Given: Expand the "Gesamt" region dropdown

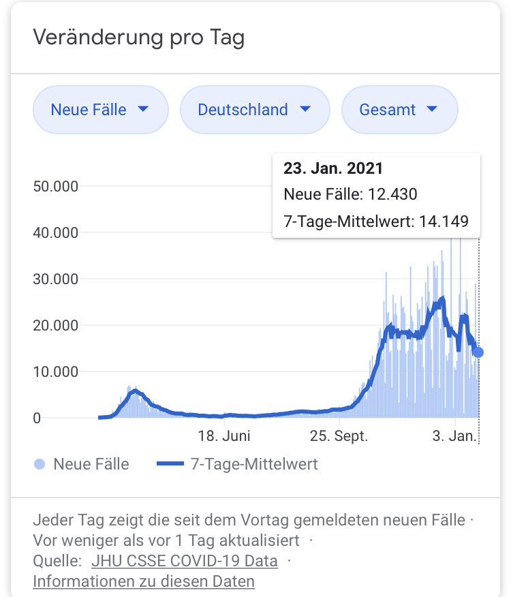Looking at the screenshot, I should pyautogui.click(x=399, y=110).
